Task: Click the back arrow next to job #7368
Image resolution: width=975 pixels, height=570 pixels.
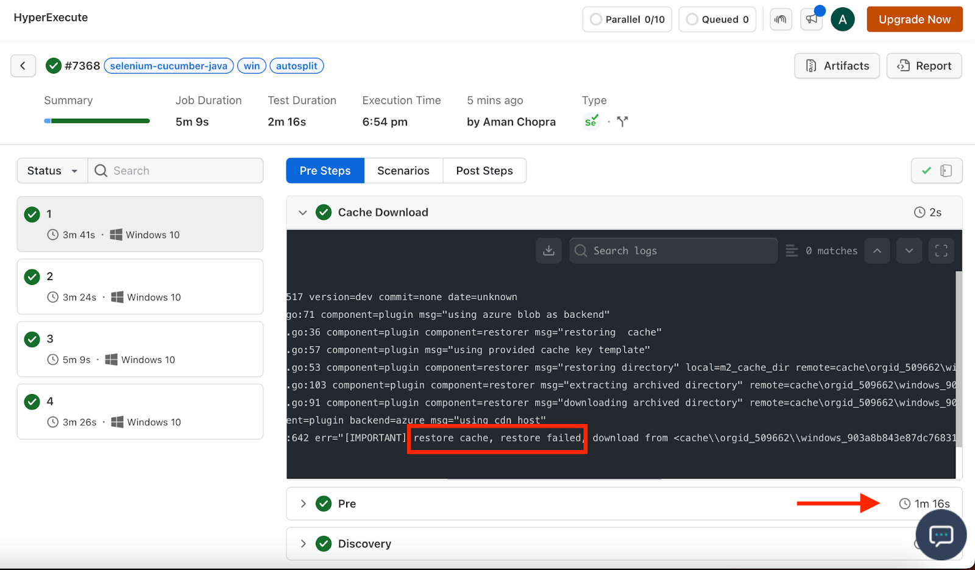Action: pyautogui.click(x=23, y=66)
